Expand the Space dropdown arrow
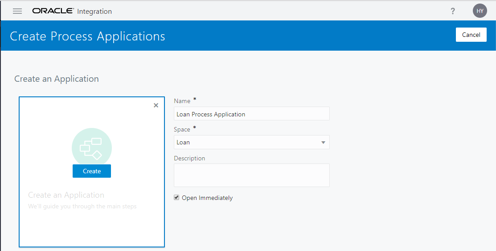This screenshot has height=251, width=496. click(x=323, y=143)
